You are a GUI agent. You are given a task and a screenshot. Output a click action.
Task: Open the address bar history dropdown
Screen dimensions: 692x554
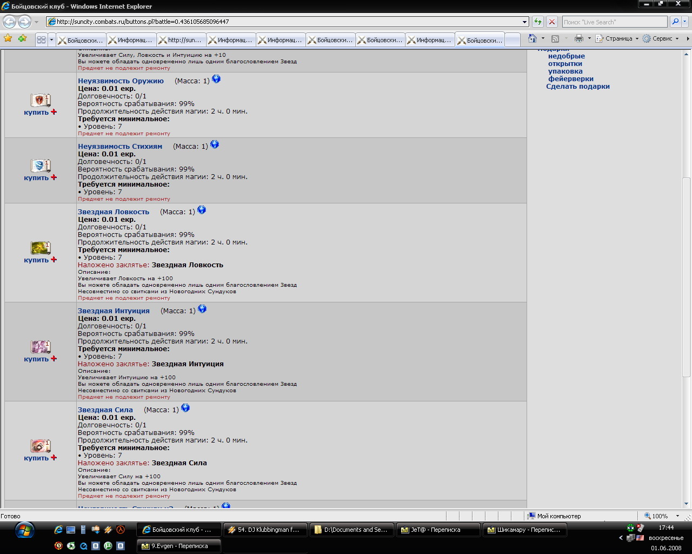[x=524, y=22]
